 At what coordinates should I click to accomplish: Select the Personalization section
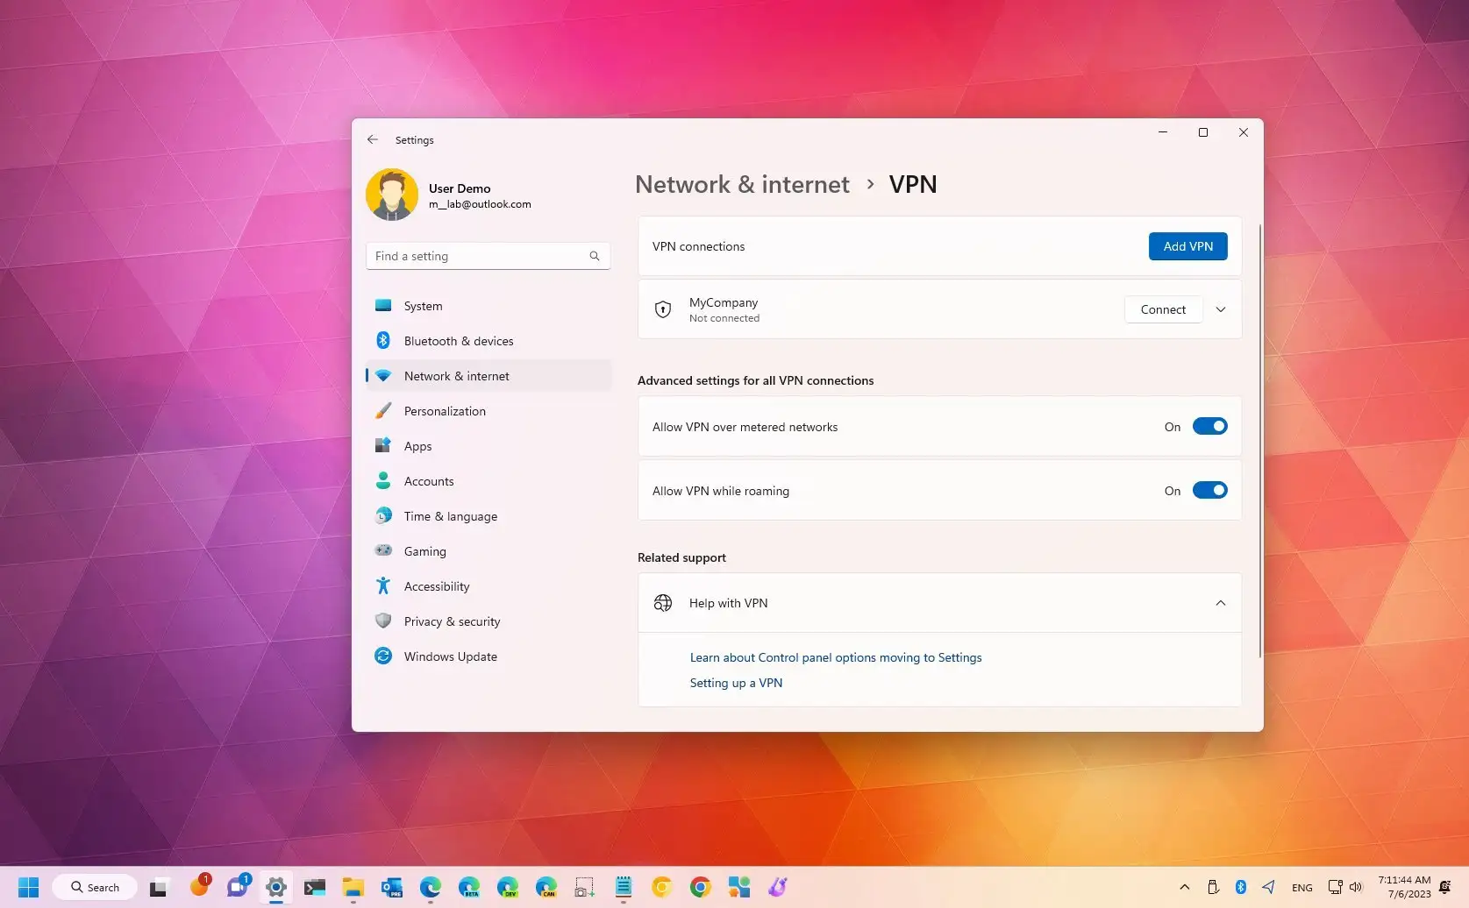[x=445, y=411]
